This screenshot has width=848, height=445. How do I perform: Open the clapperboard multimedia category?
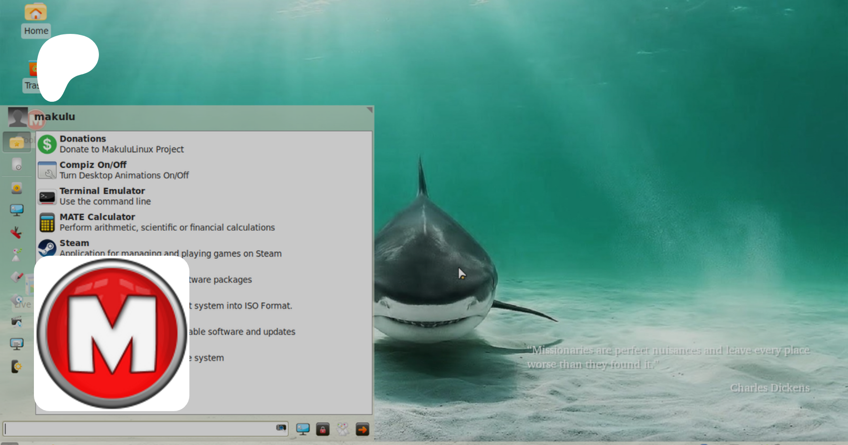[x=16, y=322]
